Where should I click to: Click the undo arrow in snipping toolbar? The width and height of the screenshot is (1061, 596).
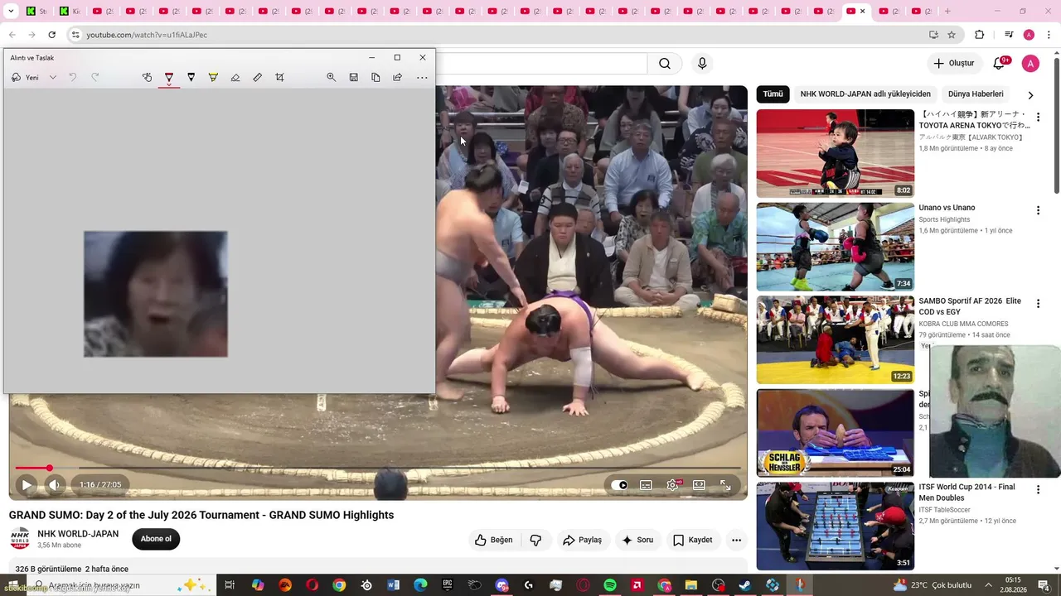73,77
